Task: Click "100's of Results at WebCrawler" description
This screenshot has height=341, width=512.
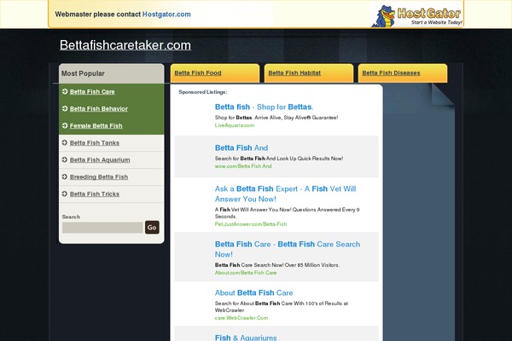Action: [282, 307]
